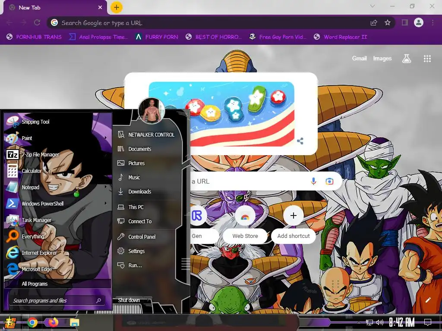
Task: Launch Paint from the start menu
Action: click(x=58, y=138)
